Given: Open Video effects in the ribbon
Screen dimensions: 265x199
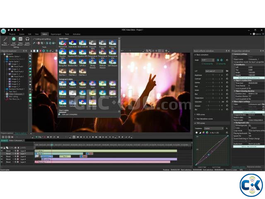Looking at the screenshot, I should pyautogui.click(x=20, y=41).
